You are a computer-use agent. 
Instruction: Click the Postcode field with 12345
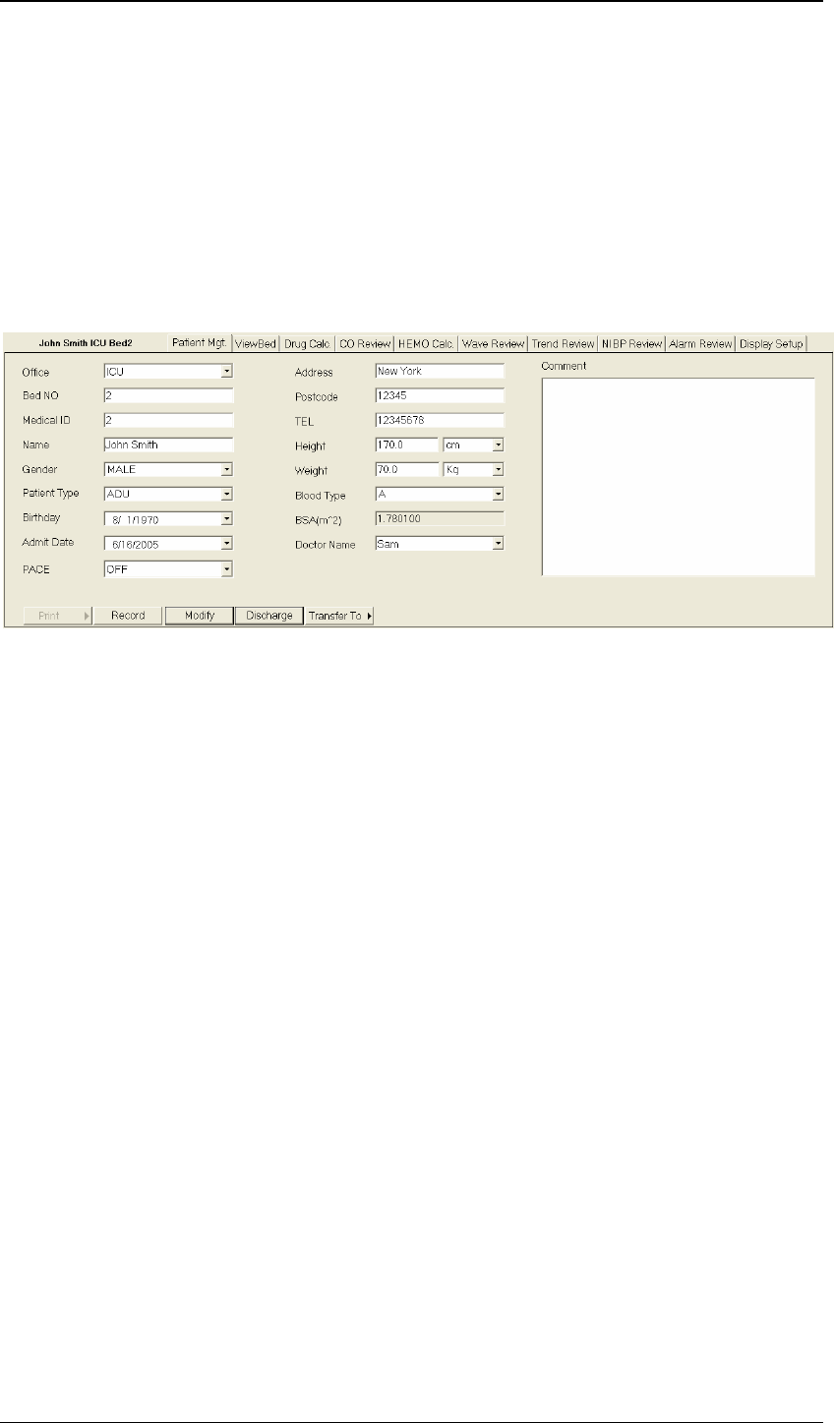coord(439,396)
